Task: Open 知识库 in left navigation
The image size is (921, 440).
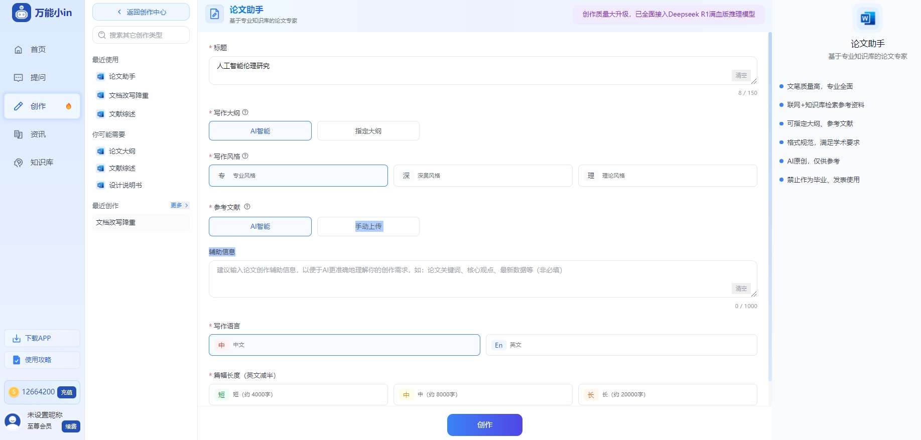Action: coord(42,163)
